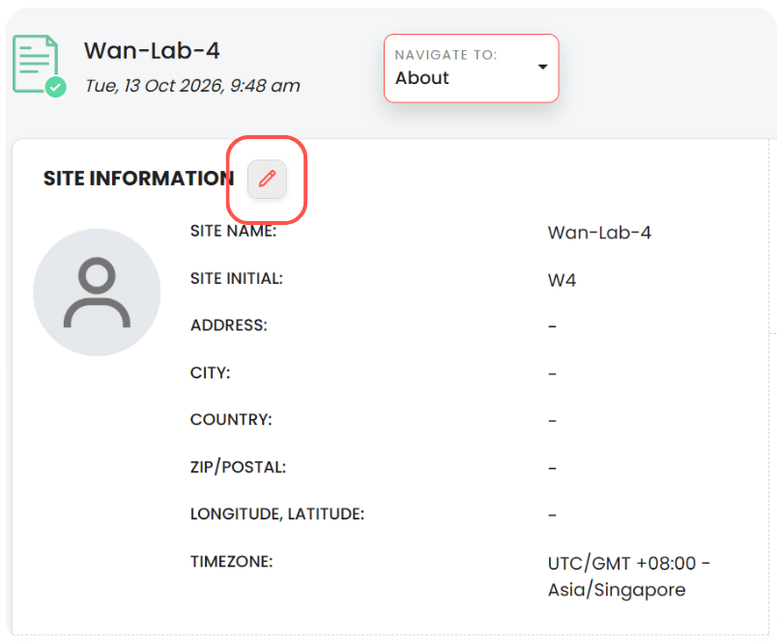Click the grey user avatar placeholder
Viewport: 779px width, 644px height.
click(97, 293)
